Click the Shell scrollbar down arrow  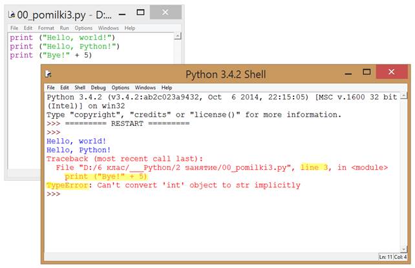coord(403,249)
